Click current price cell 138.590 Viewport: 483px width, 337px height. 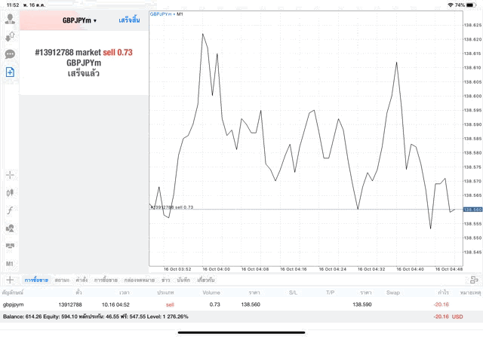pyautogui.click(x=362, y=305)
